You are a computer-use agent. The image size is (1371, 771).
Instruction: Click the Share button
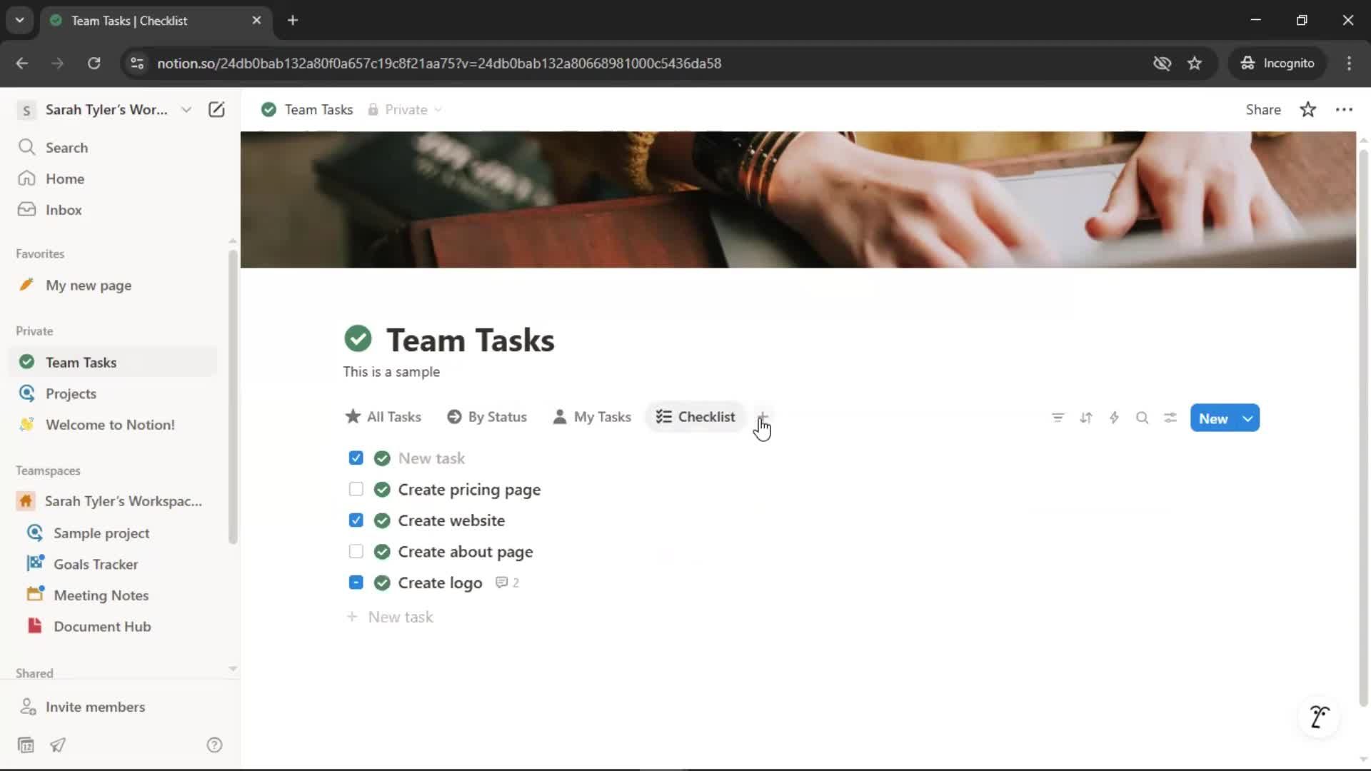pos(1263,109)
